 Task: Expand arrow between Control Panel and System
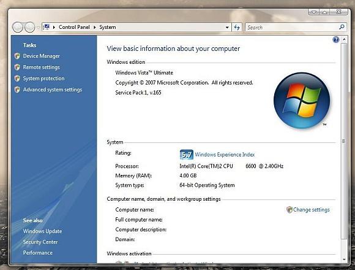pos(95,27)
